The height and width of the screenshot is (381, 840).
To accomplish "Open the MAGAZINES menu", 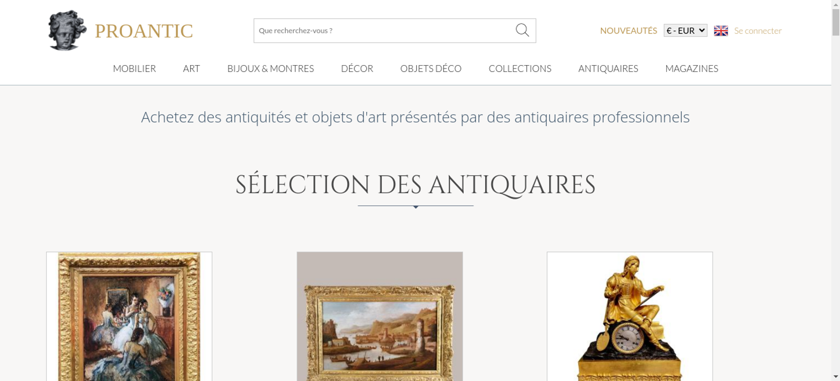I will 692,68.
